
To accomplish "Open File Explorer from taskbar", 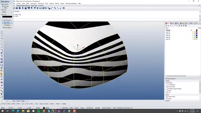I will click(x=23, y=111).
